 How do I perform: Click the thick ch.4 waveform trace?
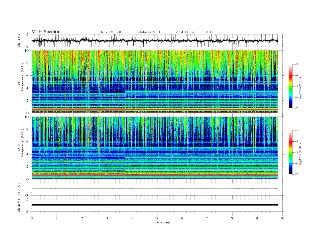(x=155, y=205)
